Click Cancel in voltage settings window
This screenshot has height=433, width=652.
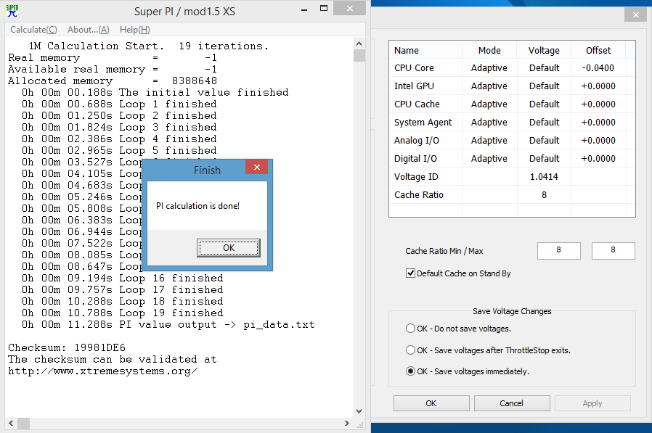point(511,403)
